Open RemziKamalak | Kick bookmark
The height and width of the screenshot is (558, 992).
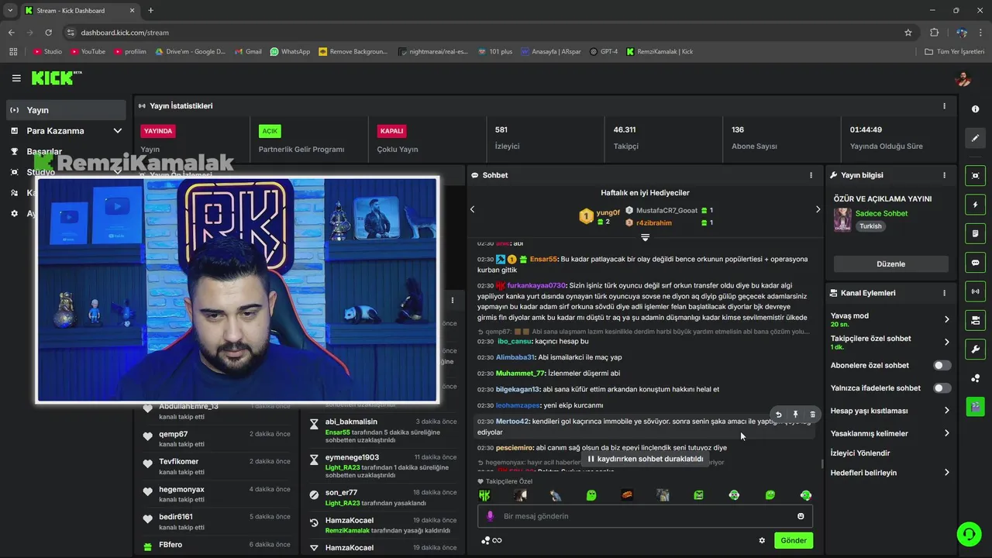coord(660,52)
